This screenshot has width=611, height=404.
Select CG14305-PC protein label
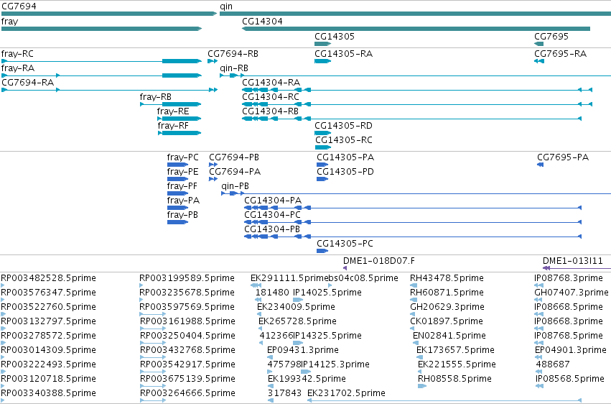345,244
